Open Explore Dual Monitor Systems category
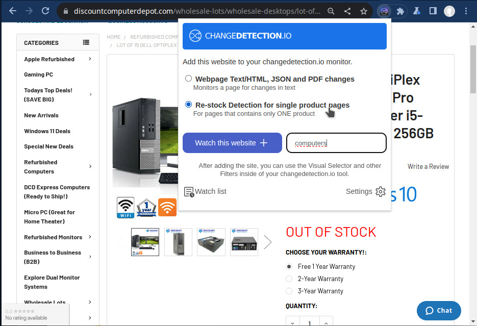This screenshot has width=477, height=326. point(52,282)
